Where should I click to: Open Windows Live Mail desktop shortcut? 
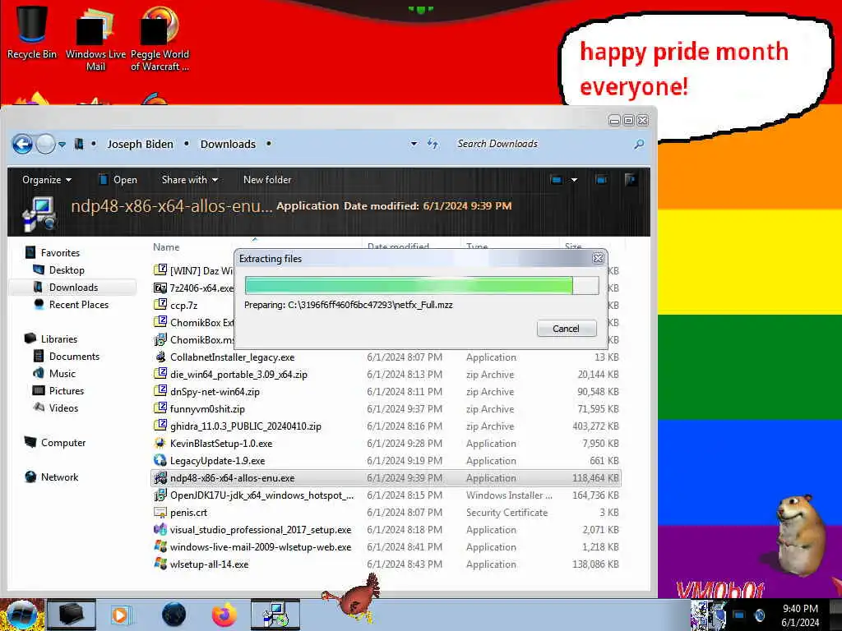(x=95, y=38)
